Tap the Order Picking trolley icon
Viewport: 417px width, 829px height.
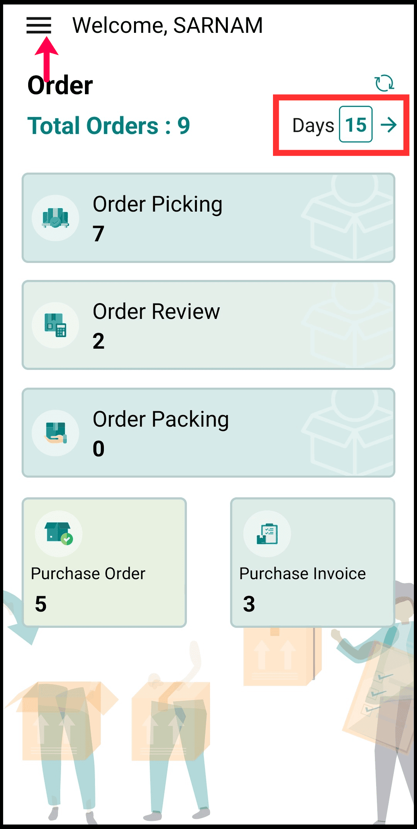click(x=56, y=218)
